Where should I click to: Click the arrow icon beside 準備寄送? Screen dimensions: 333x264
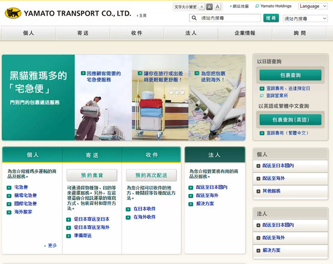pyautogui.click(x=68, y=236)
